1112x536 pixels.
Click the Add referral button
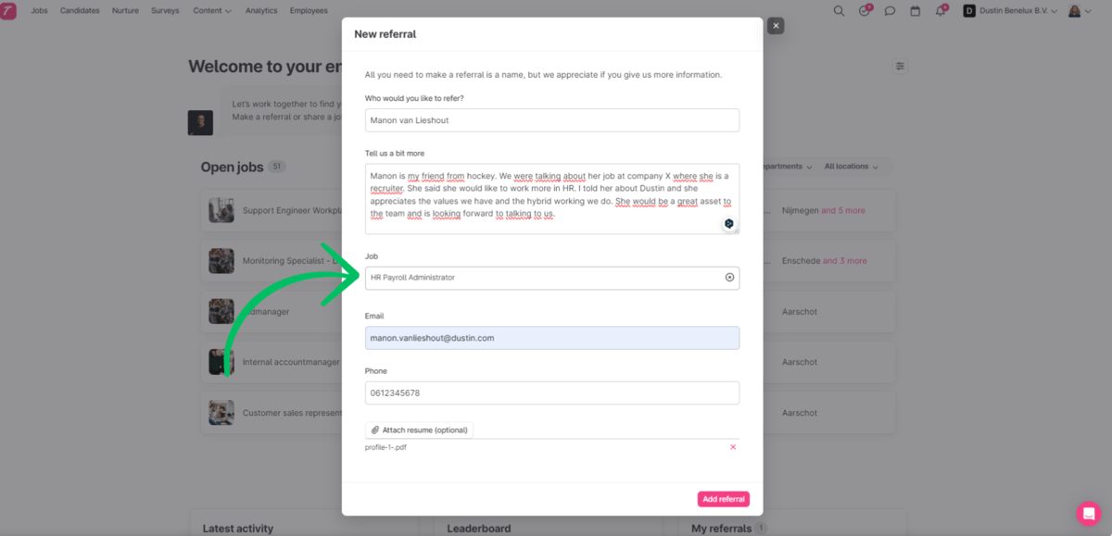[724, 499]
